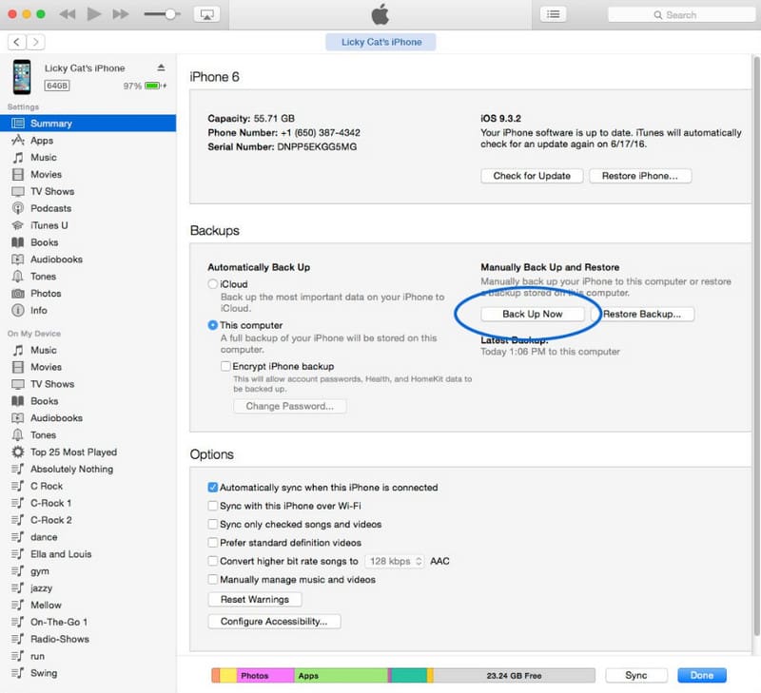The height and width of the screenshot is (693, 761).
Task: Open the TV Shows icon under On My Device
Action: tap(18, 384)
